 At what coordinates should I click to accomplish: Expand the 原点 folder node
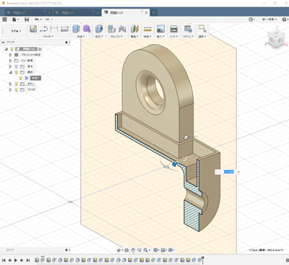coord(10,66)
